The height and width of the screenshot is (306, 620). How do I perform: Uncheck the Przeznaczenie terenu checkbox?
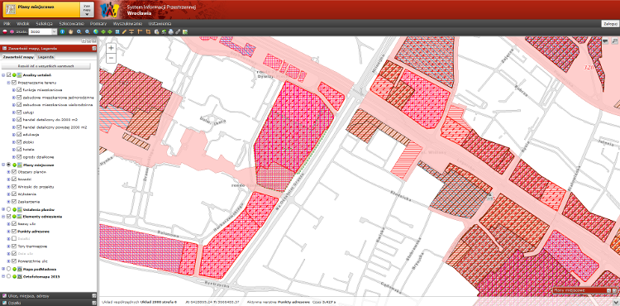click(x=14, y=83)
